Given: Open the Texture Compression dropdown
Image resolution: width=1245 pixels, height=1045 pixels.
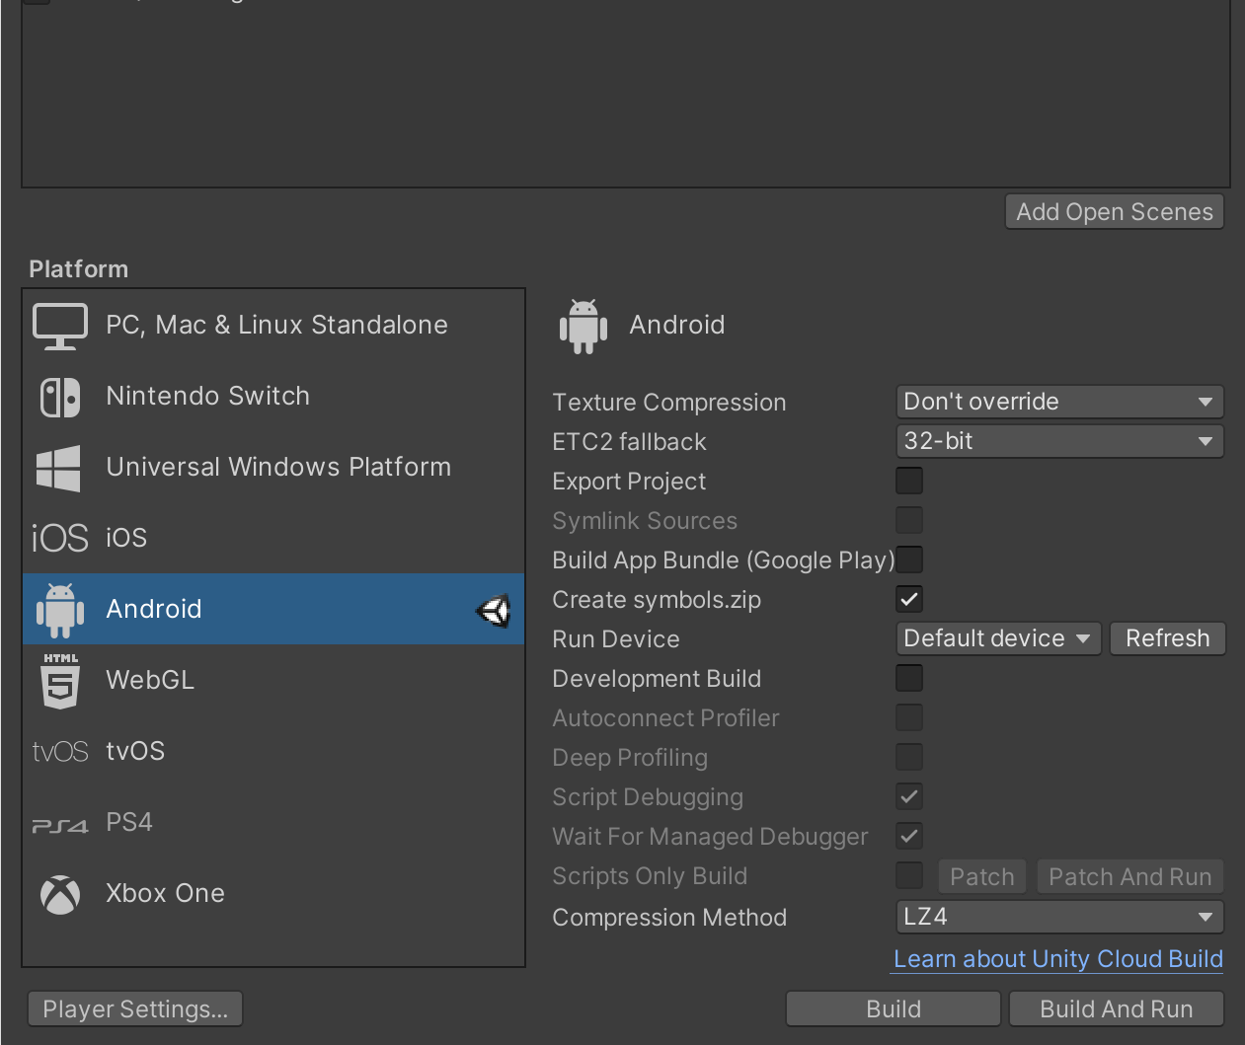Looking at the screenshot, I should [1059, 402].
